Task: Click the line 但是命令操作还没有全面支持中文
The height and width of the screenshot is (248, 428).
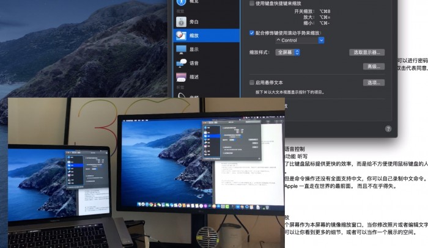Action: coord(355,179)
